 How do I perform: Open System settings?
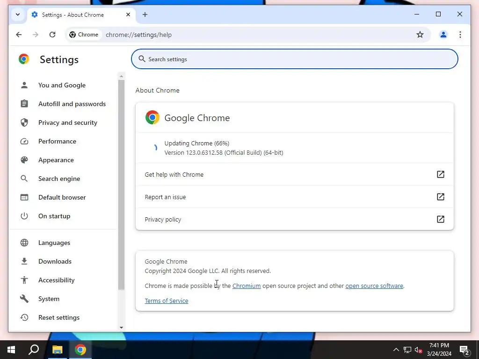tap(62, 299)
